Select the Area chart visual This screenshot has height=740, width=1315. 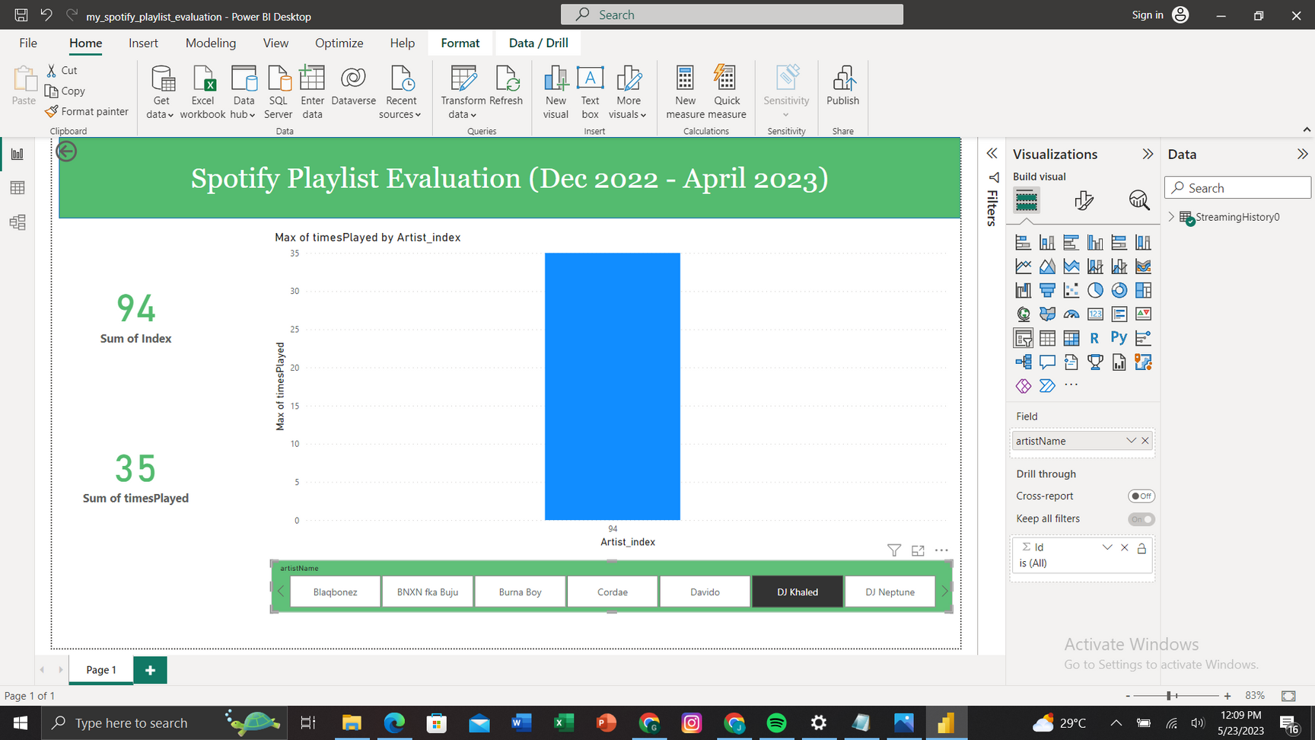coord(1047,266)
